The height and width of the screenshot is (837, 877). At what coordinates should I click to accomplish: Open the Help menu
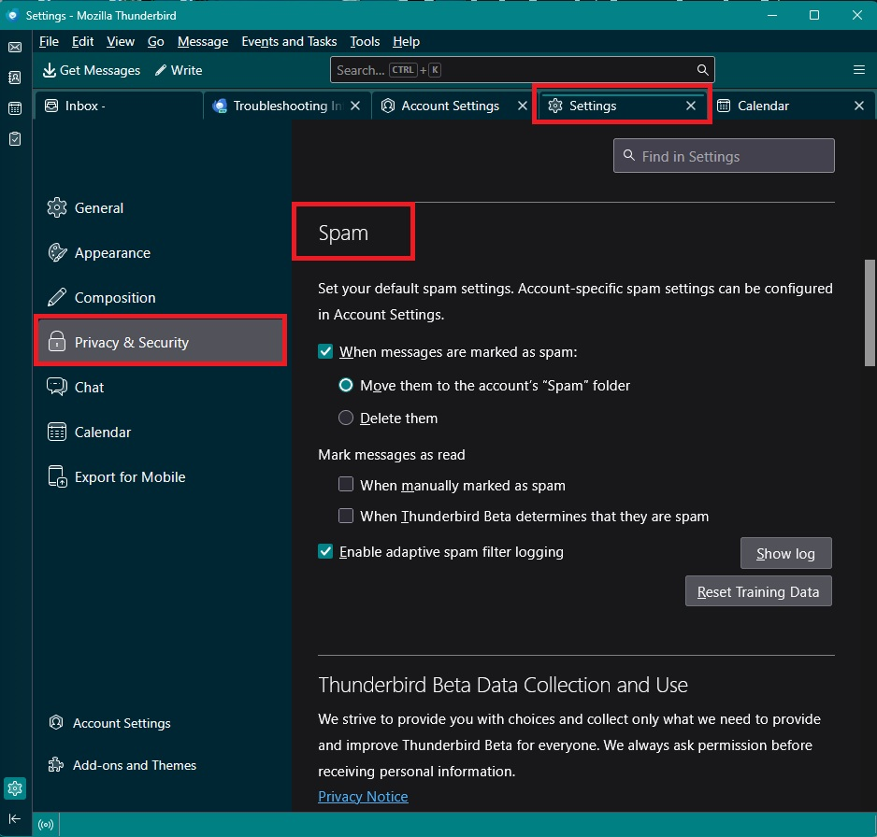(406, 41)
